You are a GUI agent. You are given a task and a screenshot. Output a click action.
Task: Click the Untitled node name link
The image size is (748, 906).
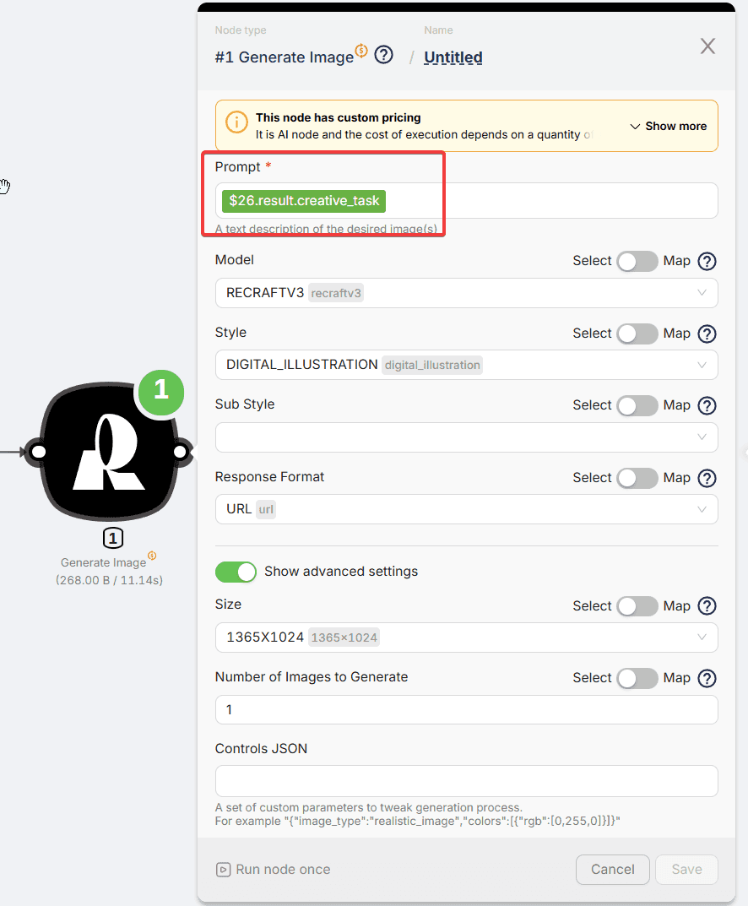(x=453, y=57)
